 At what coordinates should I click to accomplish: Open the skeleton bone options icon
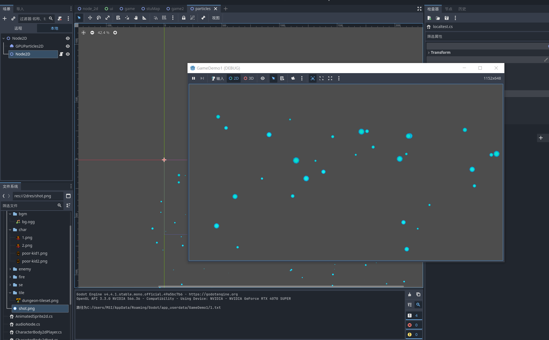click(x=203, y=18)
